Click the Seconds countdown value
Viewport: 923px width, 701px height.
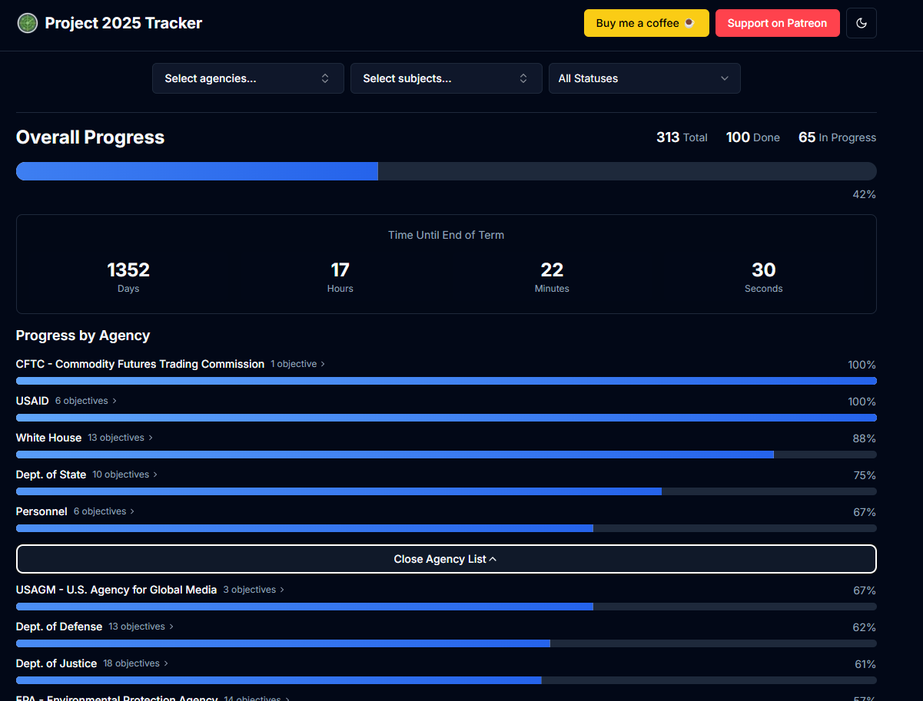click(x=764, y=270)
